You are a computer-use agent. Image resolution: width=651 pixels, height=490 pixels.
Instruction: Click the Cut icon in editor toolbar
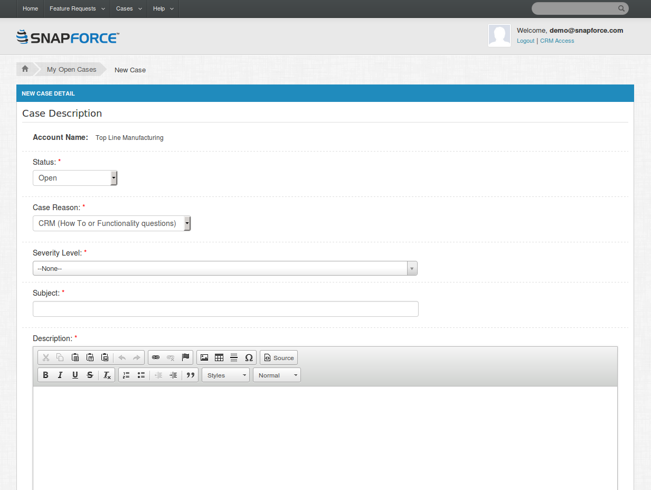click(46, 358)
